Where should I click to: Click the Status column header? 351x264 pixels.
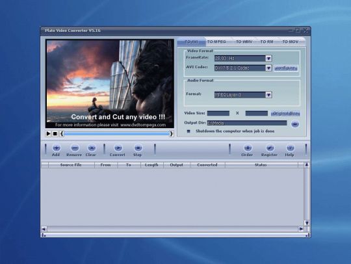coord(261,165)
